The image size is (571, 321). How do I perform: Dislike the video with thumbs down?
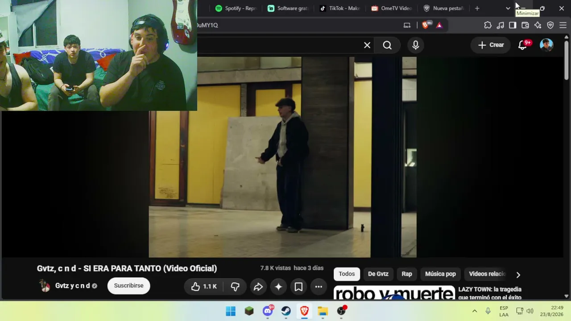coord(235,287)
